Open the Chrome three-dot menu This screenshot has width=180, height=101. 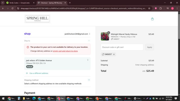(177, 8)
